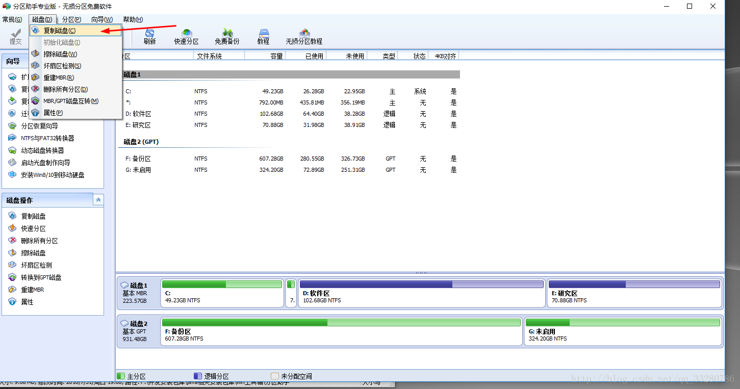Sort by the 4KB对齐 column header
Screen dimensions: 740x389
pos(445,56)
